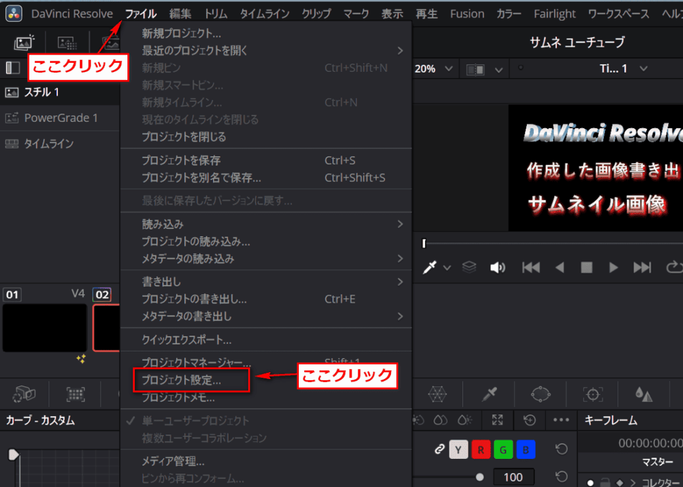Jump to last frame in viewer
The height and width of the screenshot is (487, 683).
(x=642, y=267)
